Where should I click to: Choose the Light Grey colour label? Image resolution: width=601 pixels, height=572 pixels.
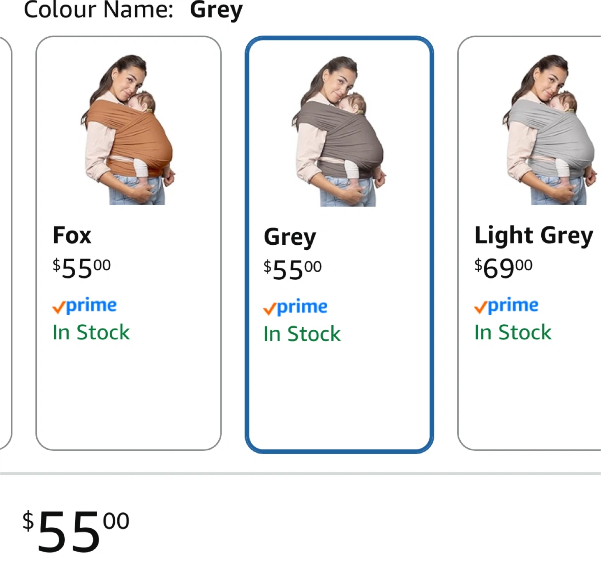533,235
